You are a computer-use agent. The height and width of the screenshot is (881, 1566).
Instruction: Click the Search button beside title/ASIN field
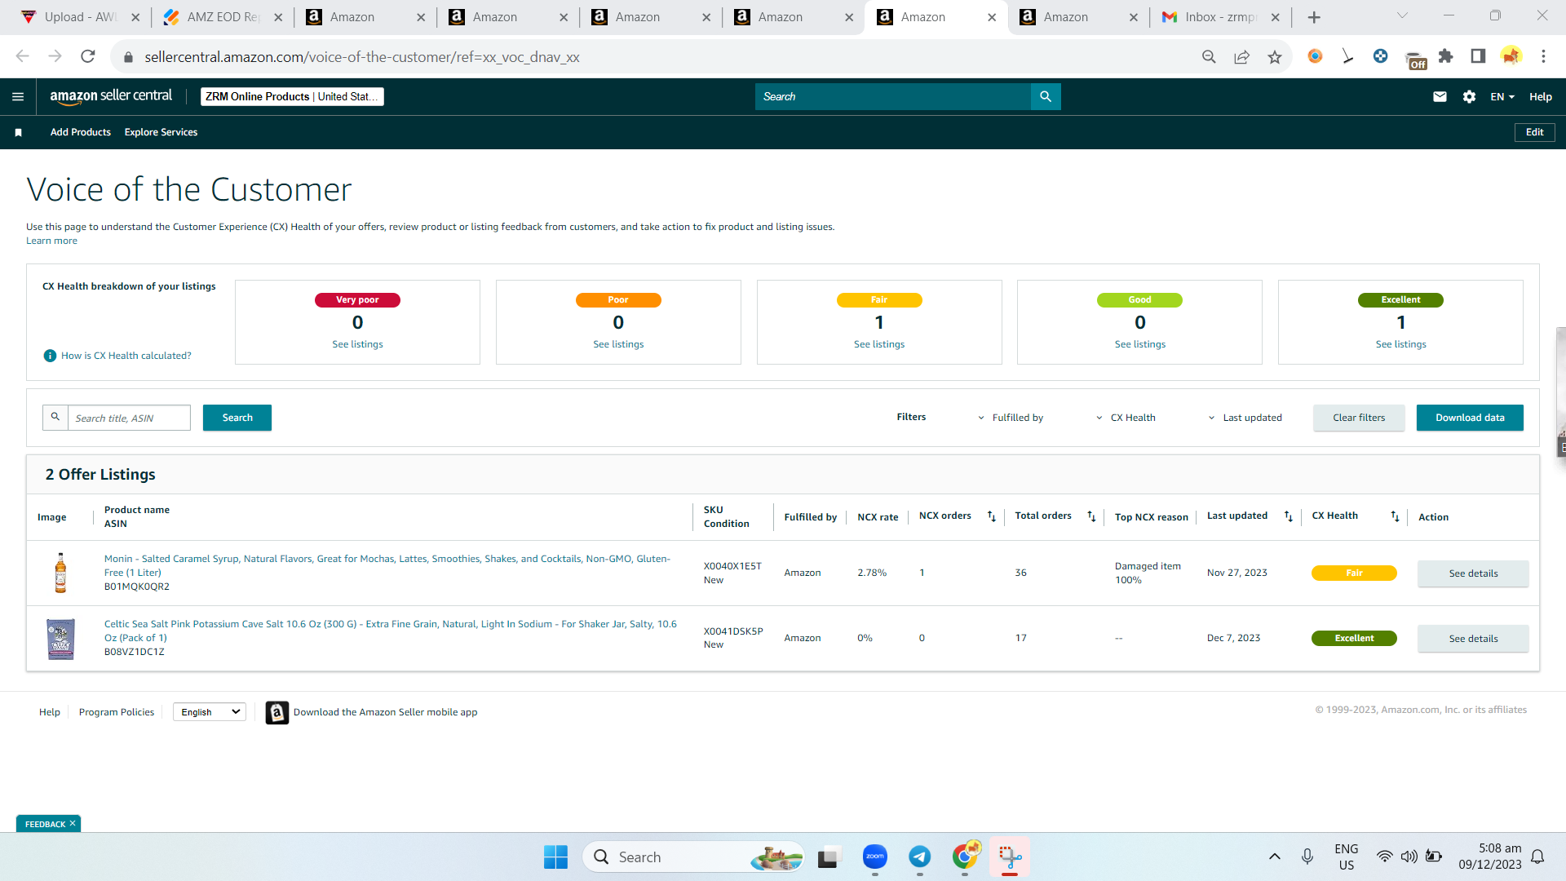(x=237, y=418)
